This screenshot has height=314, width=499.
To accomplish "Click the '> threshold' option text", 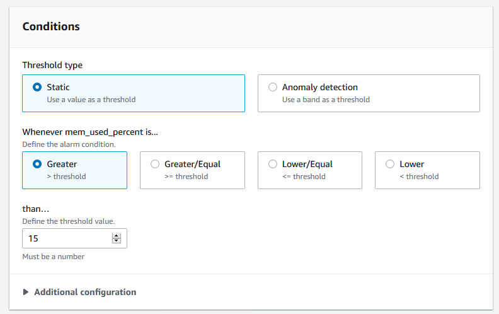I will point(67,177).
